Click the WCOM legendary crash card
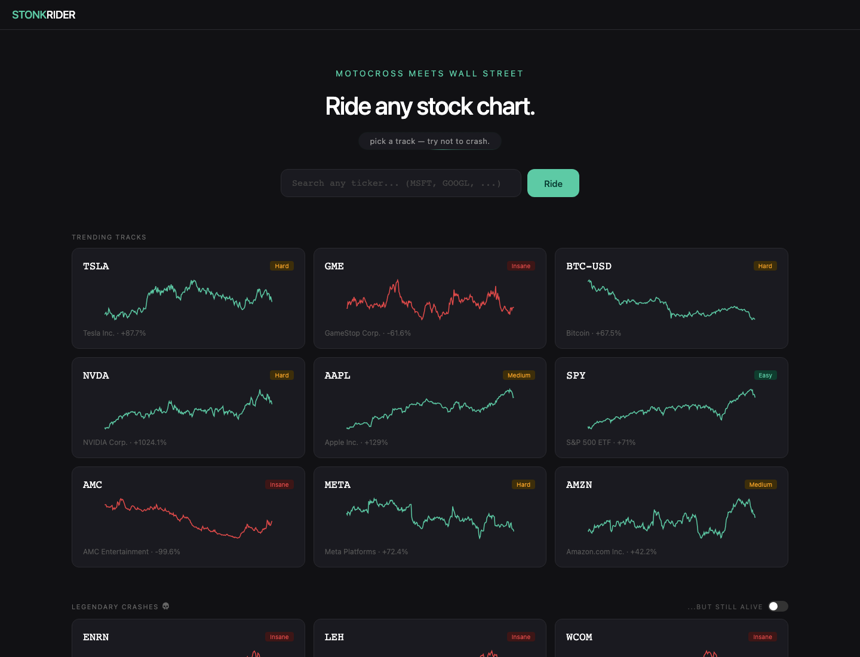860x657 pixels. [x=671, y=638]
